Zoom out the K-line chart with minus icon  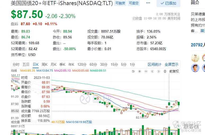click(x=146, y=71)
